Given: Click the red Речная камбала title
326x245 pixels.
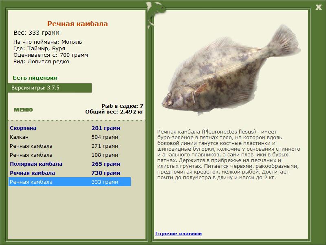Looking at the screenshot, I should click(77, 24).
